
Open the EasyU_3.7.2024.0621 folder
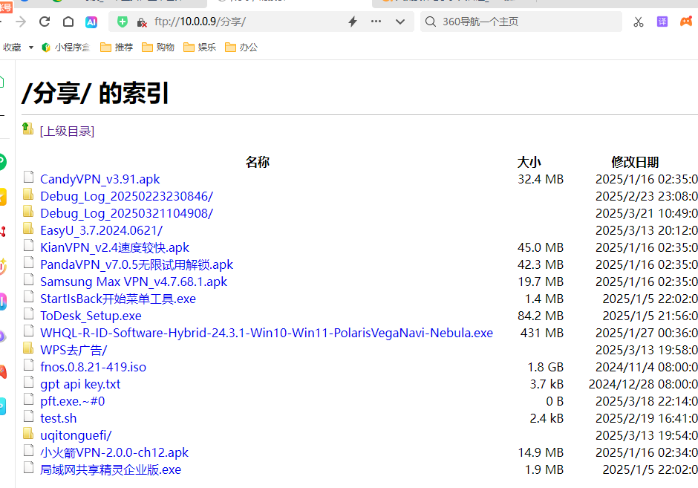[102, 231]
